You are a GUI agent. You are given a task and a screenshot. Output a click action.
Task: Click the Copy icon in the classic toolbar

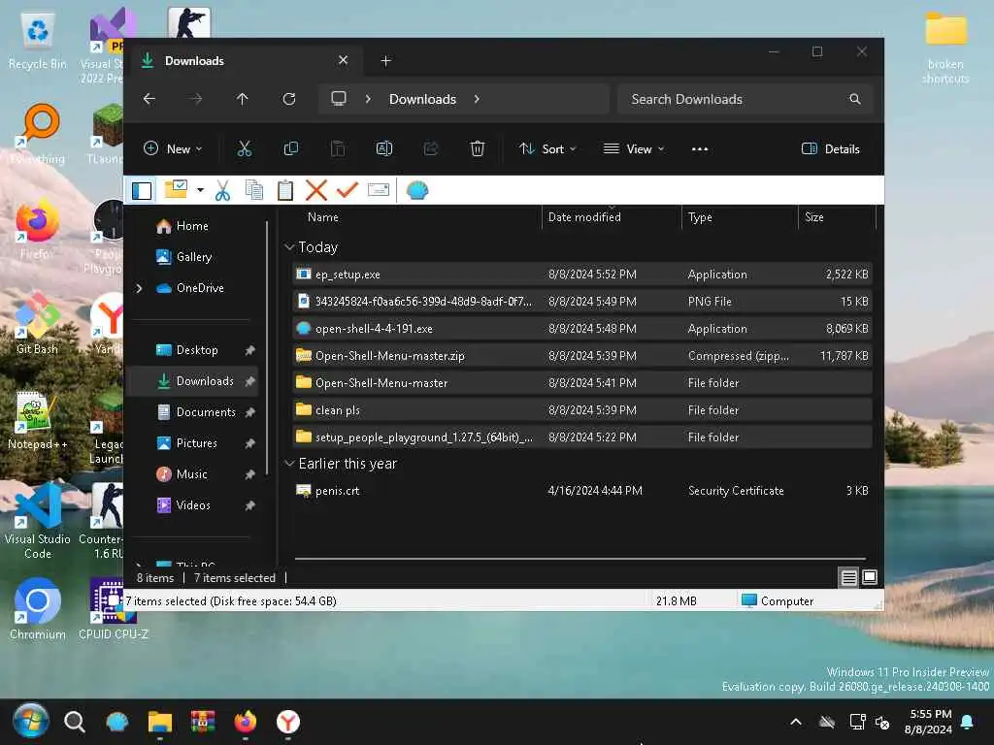pos(254,190)
